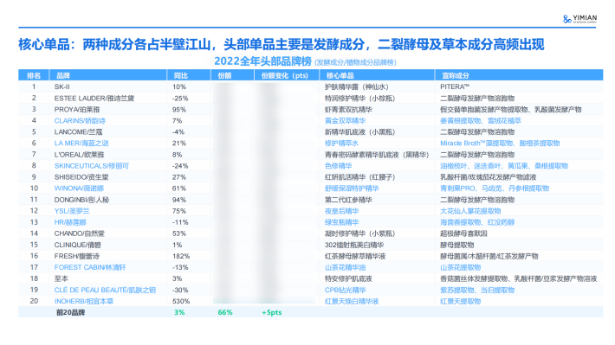
Task: Click the SK-II brand row
Action: [x=311, y=86]
